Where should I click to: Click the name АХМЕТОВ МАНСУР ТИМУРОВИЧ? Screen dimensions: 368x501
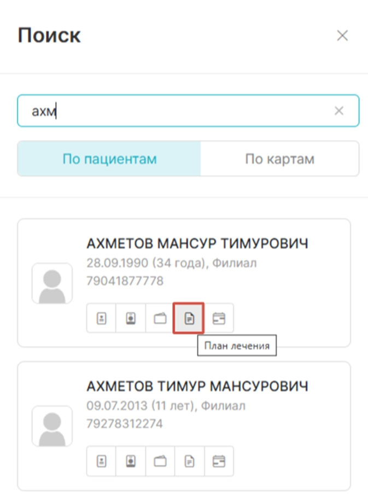coord(197,243)
